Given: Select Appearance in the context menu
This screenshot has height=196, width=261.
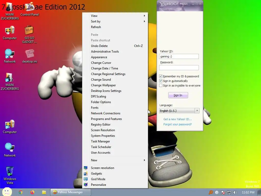Looking at the screenshot, I should click(115, 57).
